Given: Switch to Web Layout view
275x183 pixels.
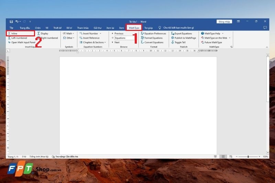Looking at the screenshot, I should click(x=231, y=157).
